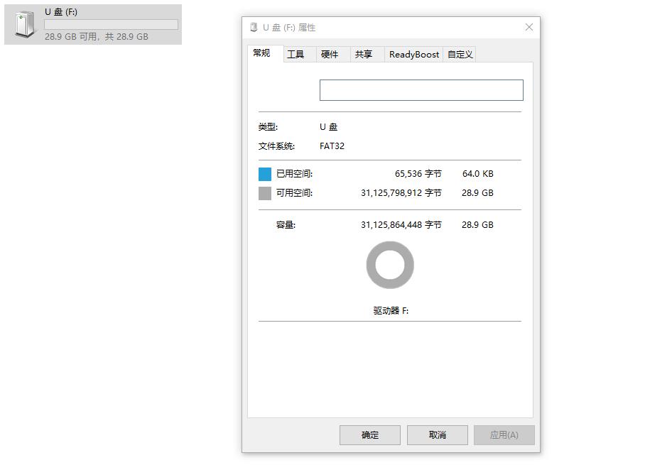Click the gray 可用空间 legend square
This screenshot has width=672, height=465.
[x=265, y=192]
